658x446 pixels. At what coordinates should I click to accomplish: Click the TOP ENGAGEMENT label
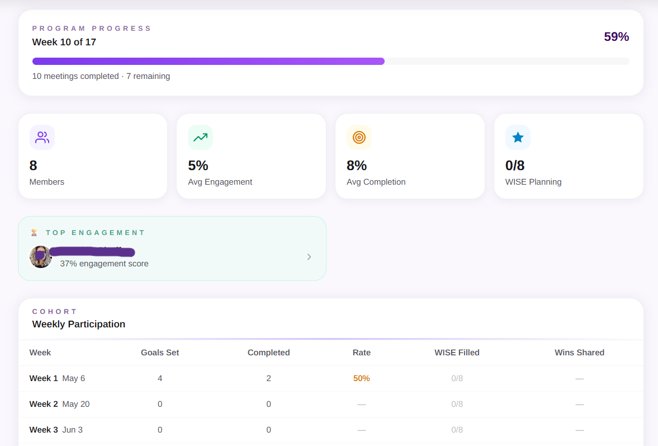click(x=95, y=233)
